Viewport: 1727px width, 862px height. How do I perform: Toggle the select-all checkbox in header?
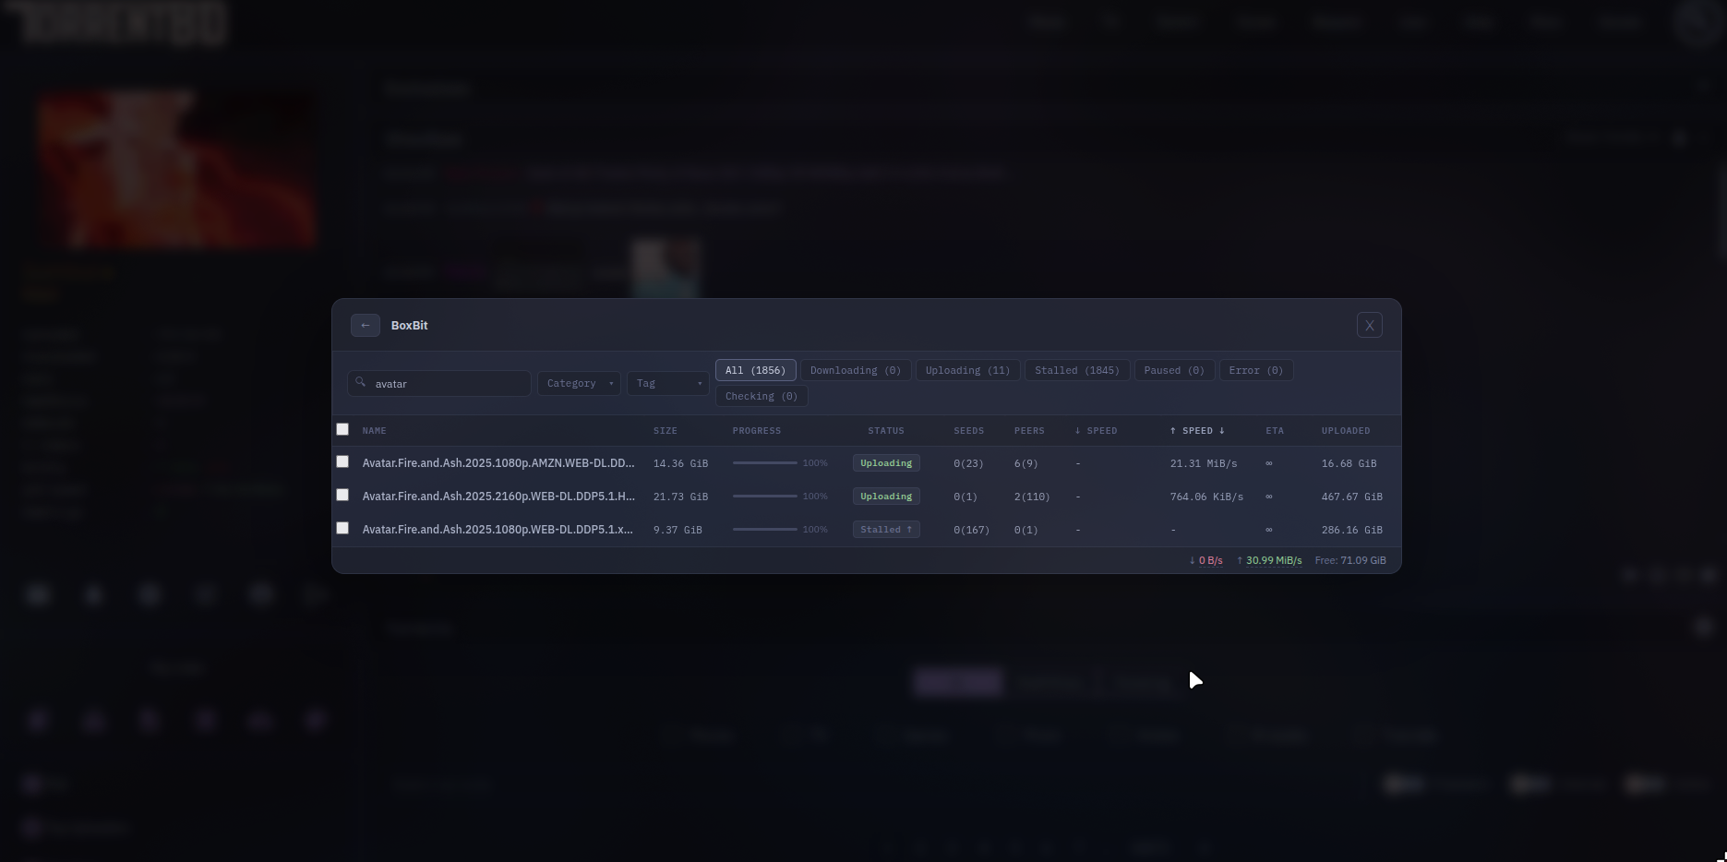pyautogui.click(x=342, y=429)
